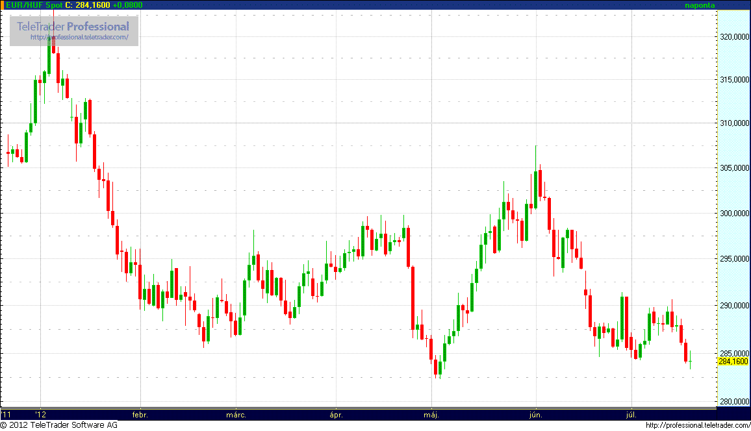This screenshot has height=431, width=751.
Task: Click the 320,0000 price axis label
Action: pos(733,38)
